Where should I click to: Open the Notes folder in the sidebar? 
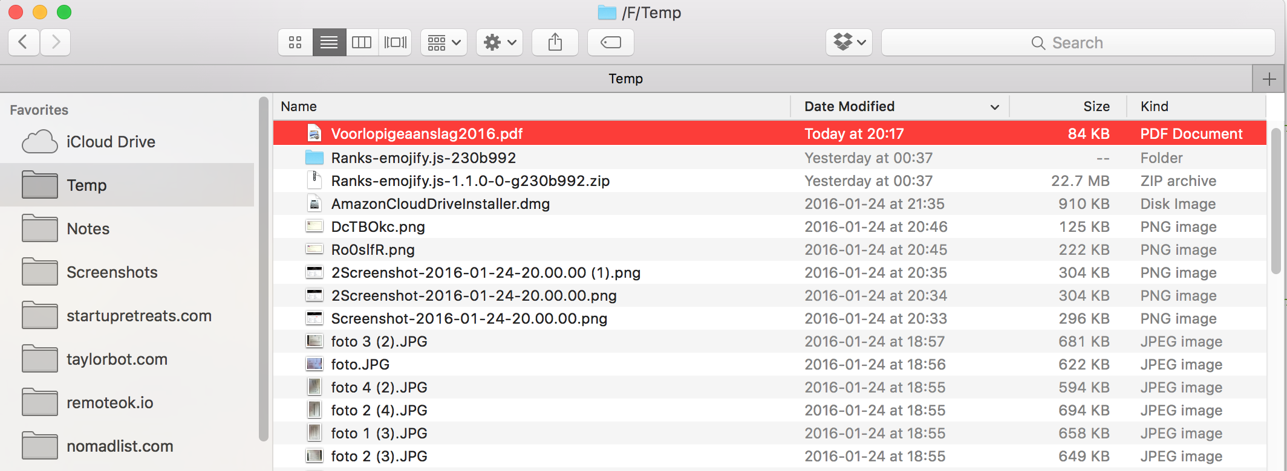coord(127,228)
